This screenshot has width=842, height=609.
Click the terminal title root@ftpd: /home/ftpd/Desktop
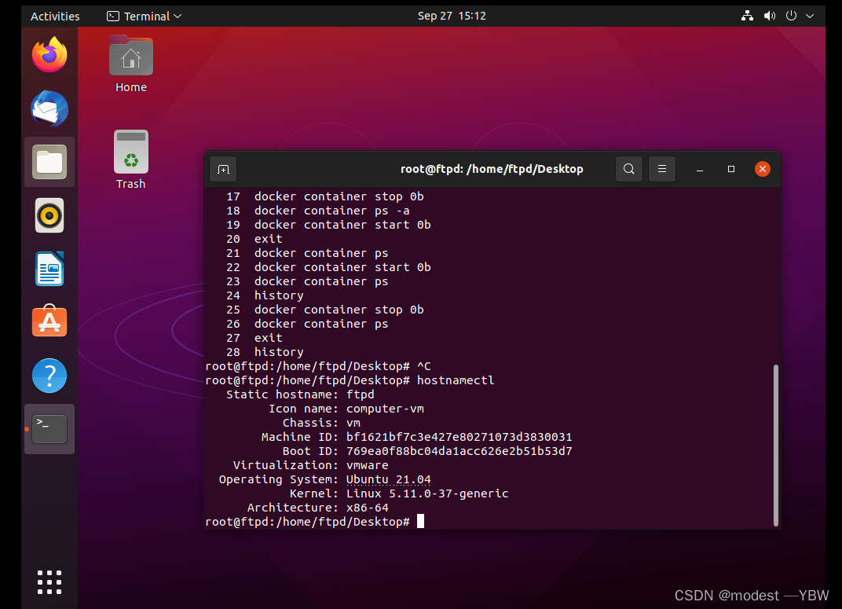point(492,169)
